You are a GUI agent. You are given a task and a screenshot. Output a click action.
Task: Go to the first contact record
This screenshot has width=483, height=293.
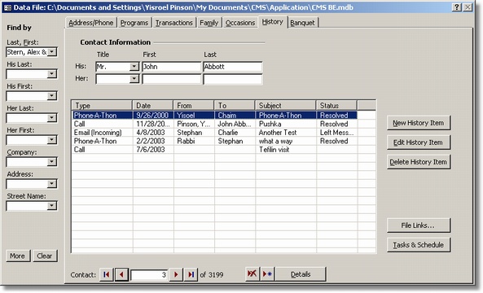[106, 274]
